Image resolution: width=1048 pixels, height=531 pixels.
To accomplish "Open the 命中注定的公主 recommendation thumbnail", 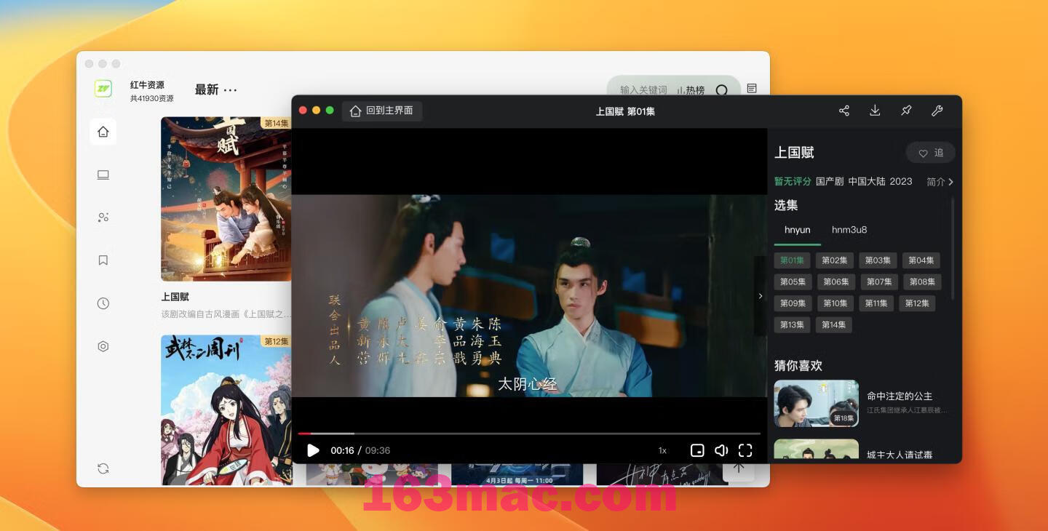I will (816, 403).
